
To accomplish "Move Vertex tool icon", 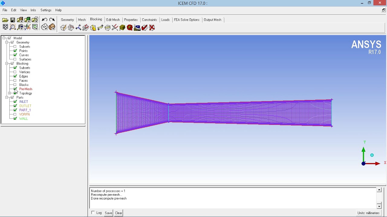I will pyautogui.click(x=100, y=28).
